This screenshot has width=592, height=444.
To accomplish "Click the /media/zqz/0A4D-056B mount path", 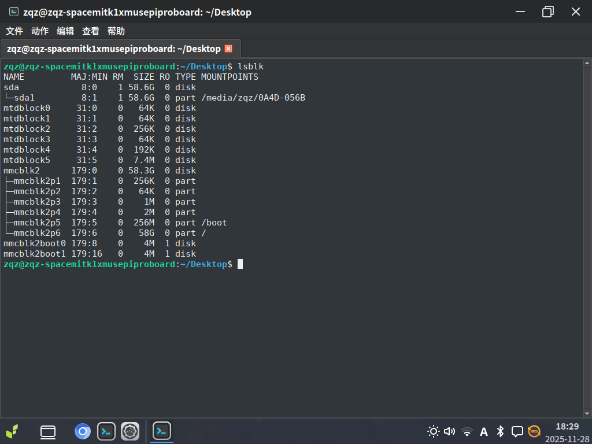I will coord(253,98).
